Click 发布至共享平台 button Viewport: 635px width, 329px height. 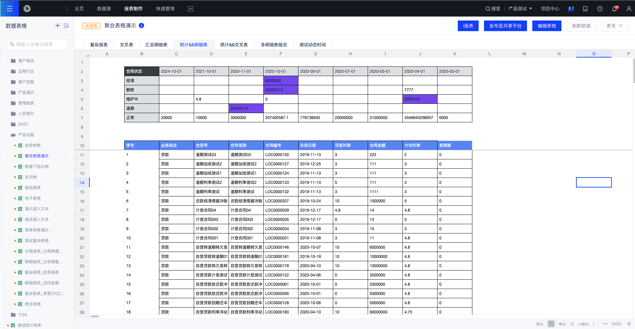tap(505, 26)
